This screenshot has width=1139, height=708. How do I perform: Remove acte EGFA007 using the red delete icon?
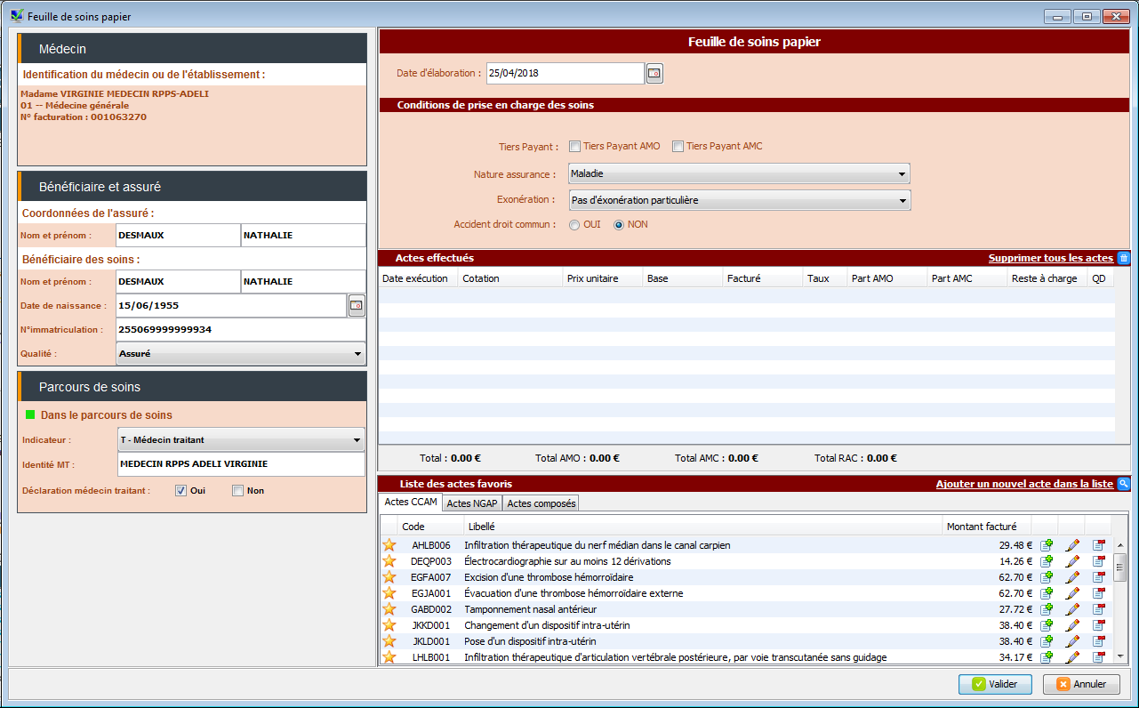pyautogui.click(x=1099, y=577)
